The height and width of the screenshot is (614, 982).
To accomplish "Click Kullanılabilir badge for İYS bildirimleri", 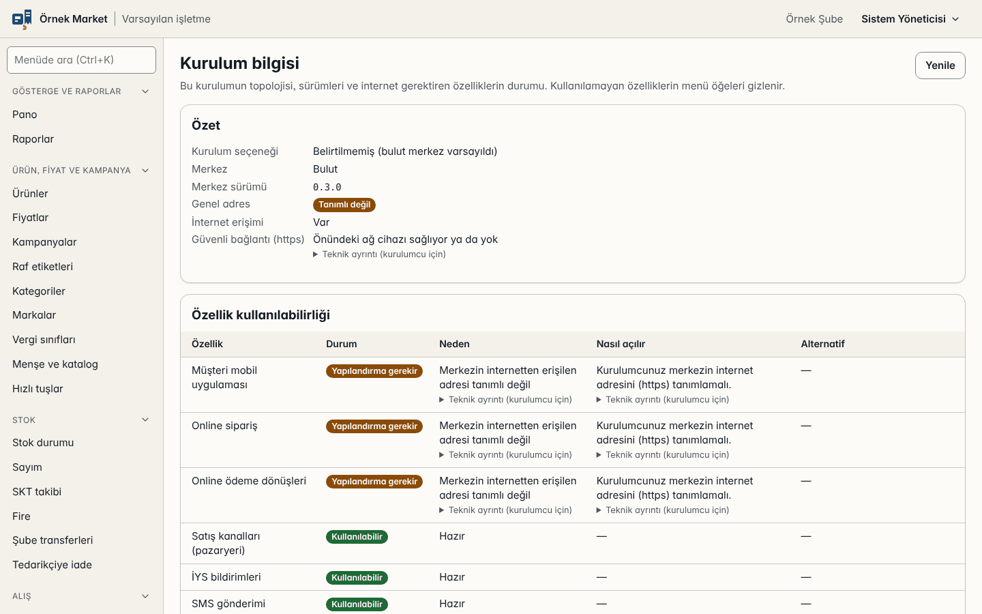I will pyautogui.click(x=357, y=578).
